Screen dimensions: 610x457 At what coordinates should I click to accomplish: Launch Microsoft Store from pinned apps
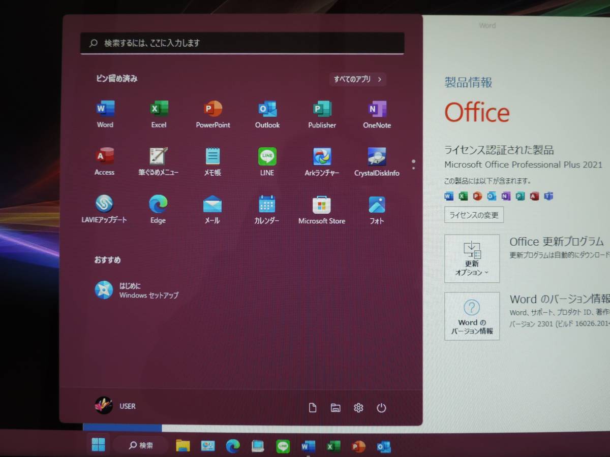322,210
